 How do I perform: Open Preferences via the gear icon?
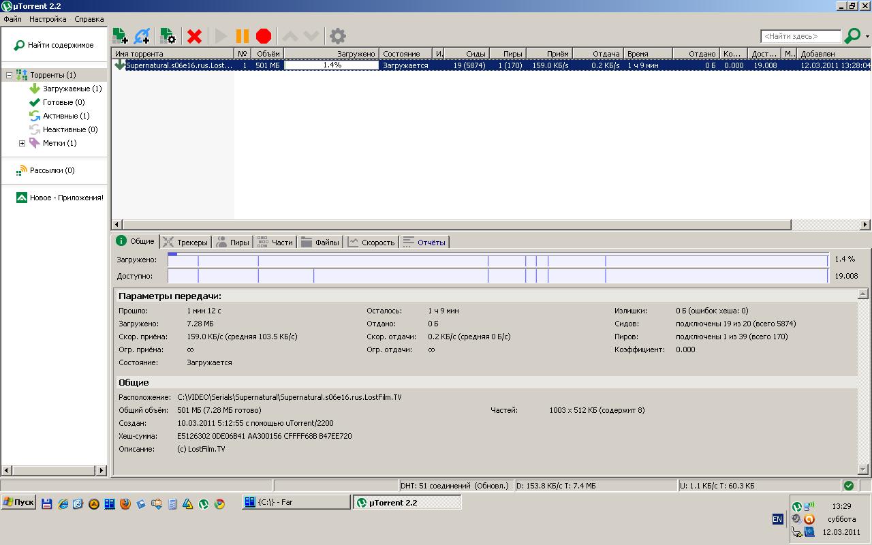click(x=337, y=35)
